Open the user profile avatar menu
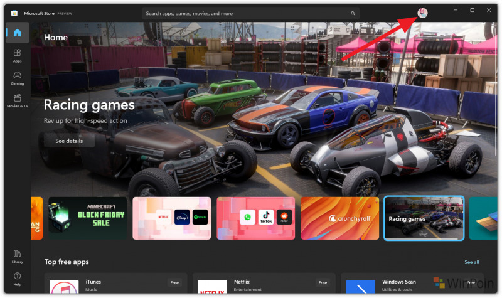502x298 pixels. click(422, 13)
